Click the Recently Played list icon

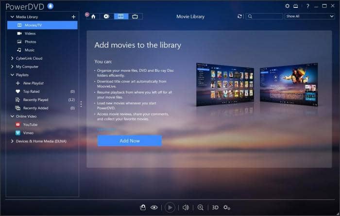(x=18, y=100)
